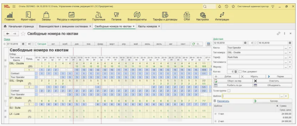Open the Квота field selection button
The image size is (297, 126).
point(286,48)
